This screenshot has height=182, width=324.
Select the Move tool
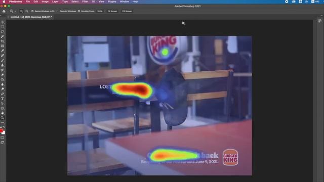coord(3,22)
